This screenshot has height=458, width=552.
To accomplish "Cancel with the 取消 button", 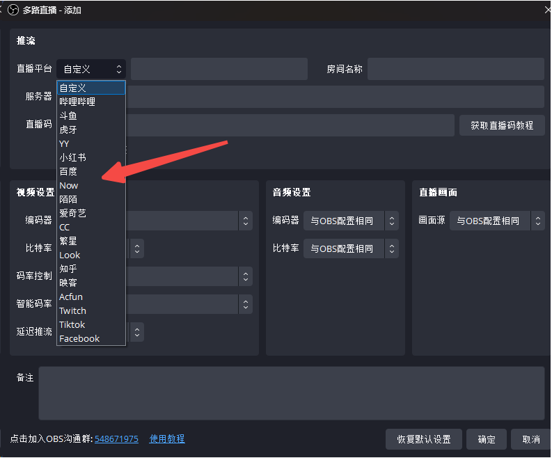I will (x=531, y=439).
